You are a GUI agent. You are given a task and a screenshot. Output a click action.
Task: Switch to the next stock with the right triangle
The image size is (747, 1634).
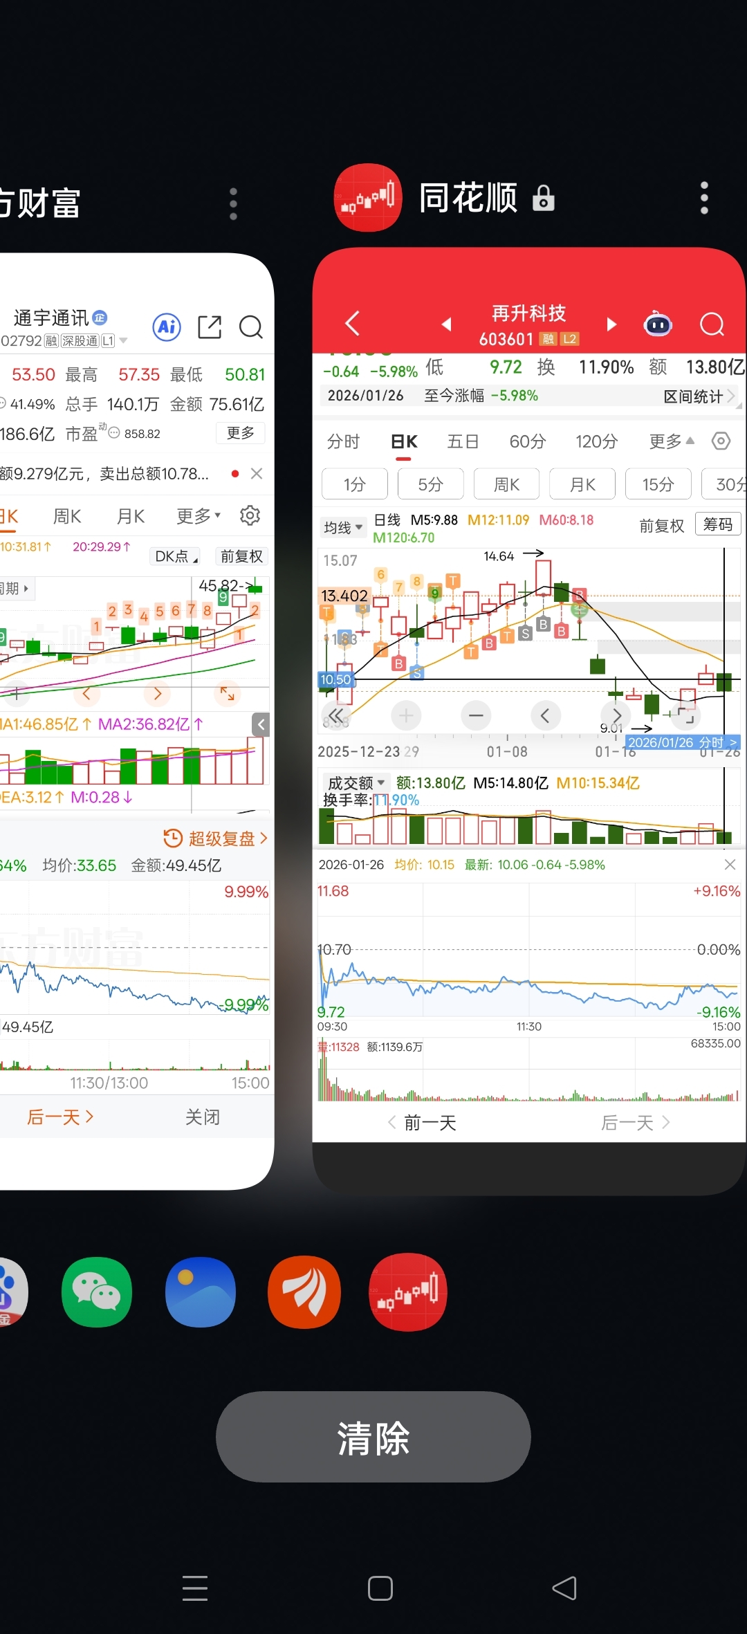611,324
